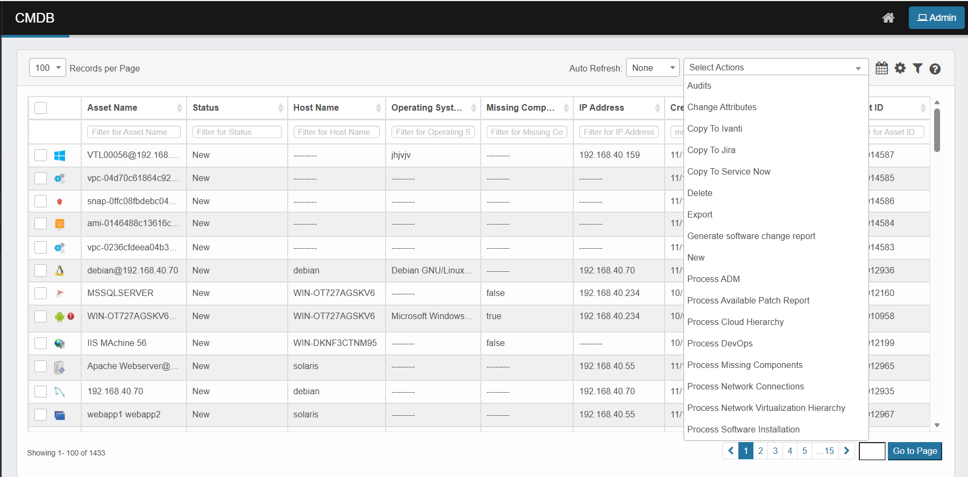This screenshot has height=477, width=968.
Task: Sort by Asset Name column arrows
Action: (x=179, y=108)
